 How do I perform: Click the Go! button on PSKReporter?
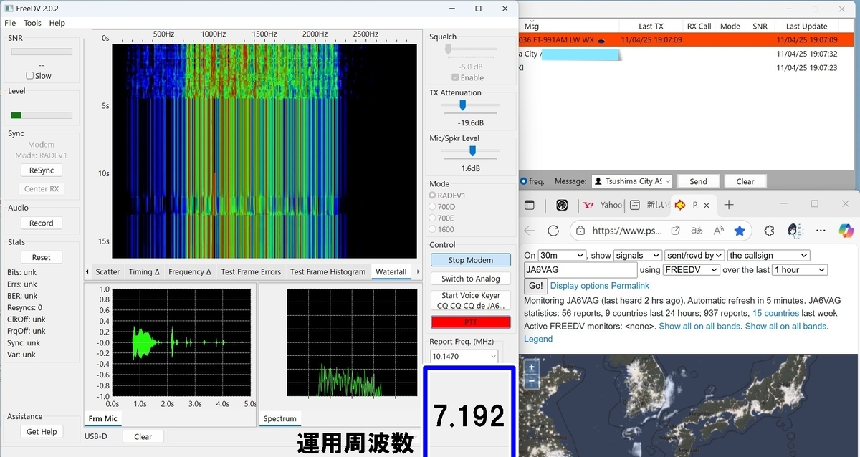pyautogui.click(x=535, y=285)
